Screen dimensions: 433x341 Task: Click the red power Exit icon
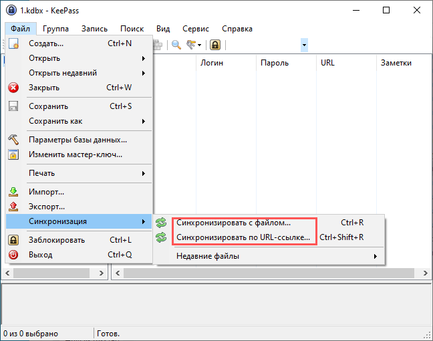click(13, 255)
